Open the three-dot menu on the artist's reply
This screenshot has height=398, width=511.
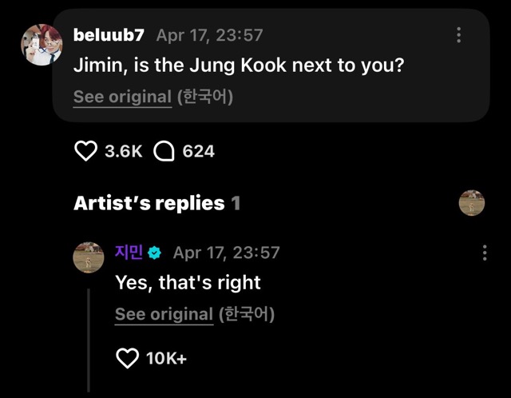(485, 253)
